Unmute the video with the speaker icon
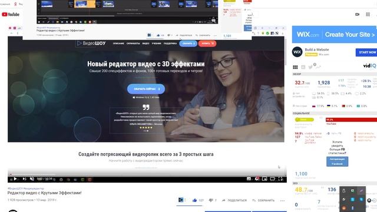This screenshot has height=212, width=377. tap(32, 179)
